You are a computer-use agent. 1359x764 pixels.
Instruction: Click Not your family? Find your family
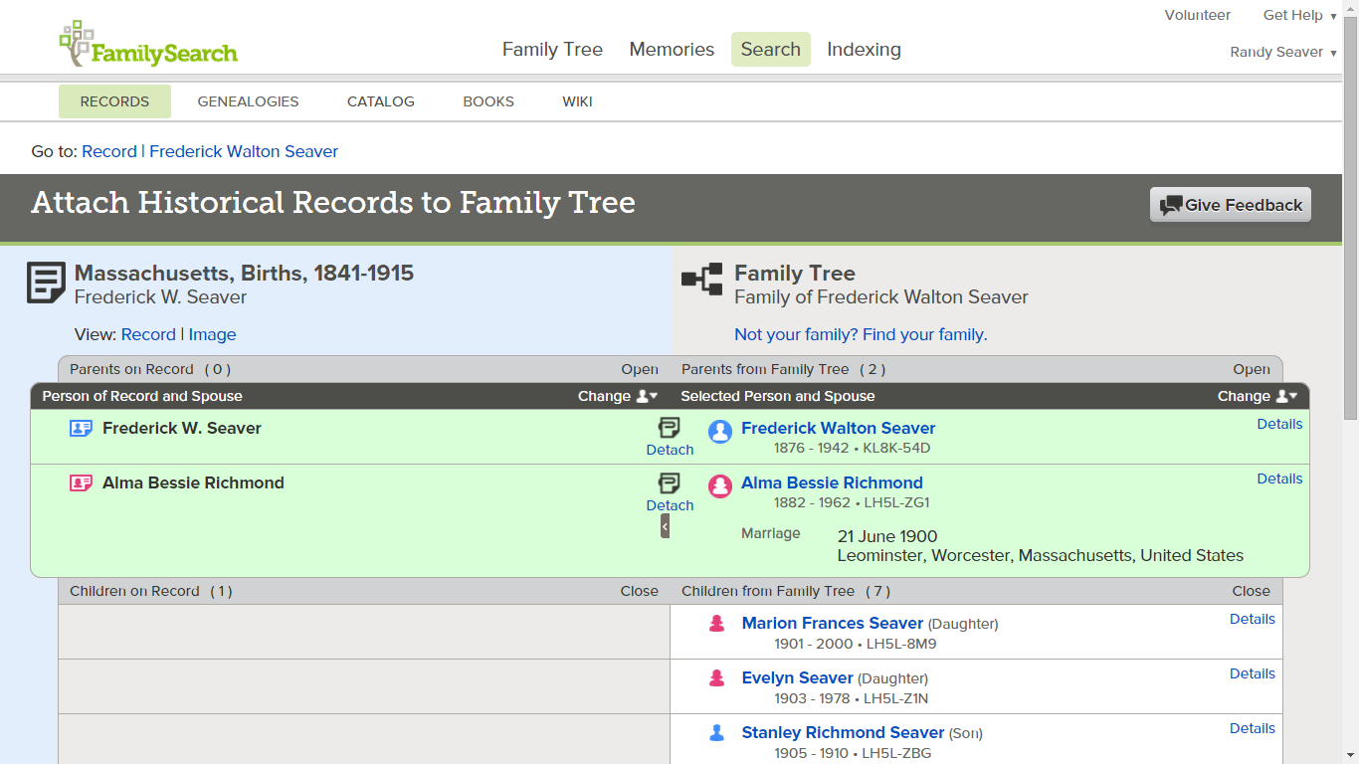[861, 334]
